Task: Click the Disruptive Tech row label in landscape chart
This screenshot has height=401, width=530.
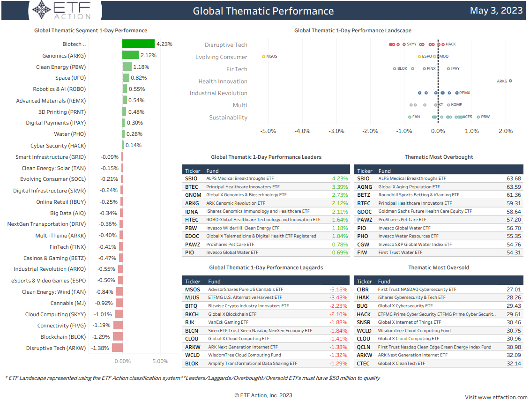Action: (x=226, y=45)
